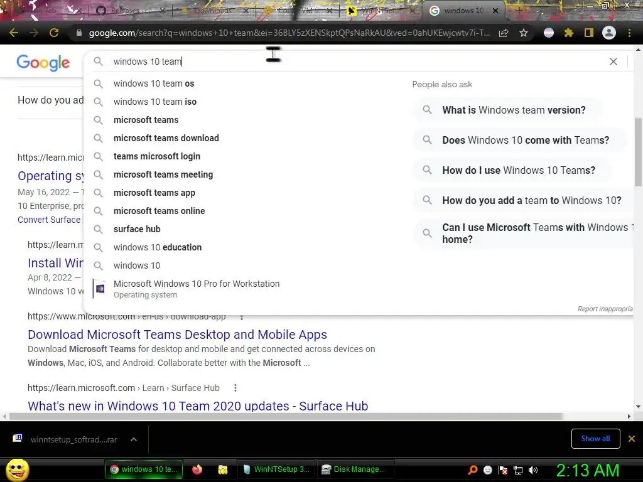Dismiss the downloads bar with the X
Screen dimensions: 643x482
point(632,439)
